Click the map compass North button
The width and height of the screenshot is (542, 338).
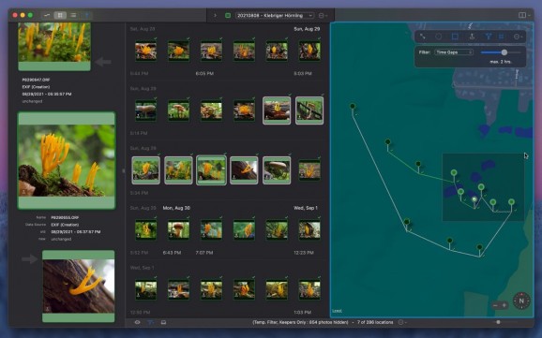521,301
